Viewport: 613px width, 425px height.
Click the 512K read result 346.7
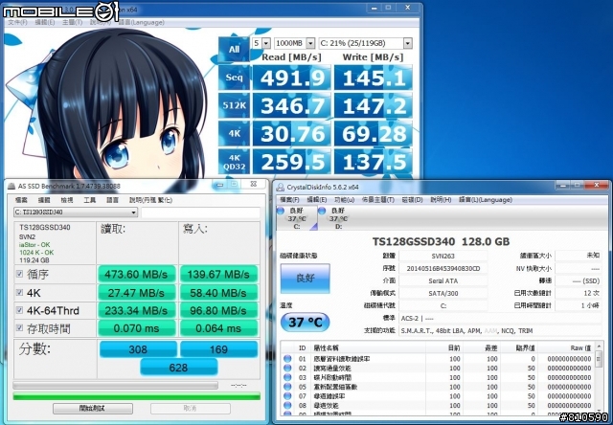pos(292,106)
